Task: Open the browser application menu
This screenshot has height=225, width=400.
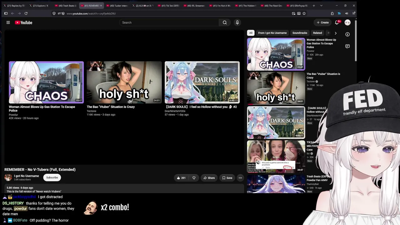Action: pos(353,13)
